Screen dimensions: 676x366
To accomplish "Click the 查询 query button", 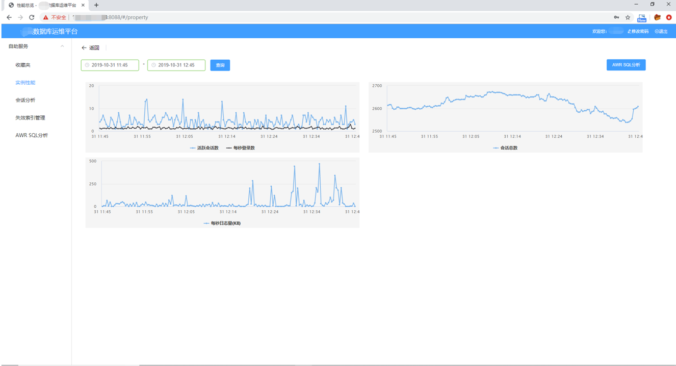I will click(220, 65).
